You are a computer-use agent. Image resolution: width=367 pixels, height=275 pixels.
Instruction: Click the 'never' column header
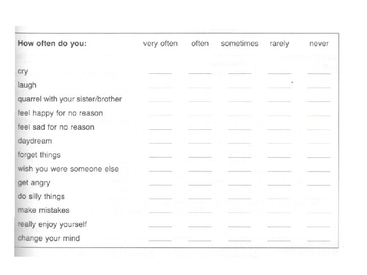(x=319, y=44)
